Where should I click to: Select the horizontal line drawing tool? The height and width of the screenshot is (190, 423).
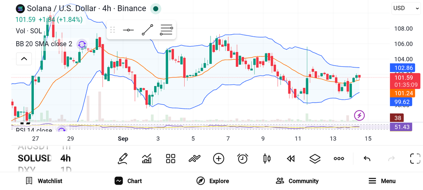(128, 30)
